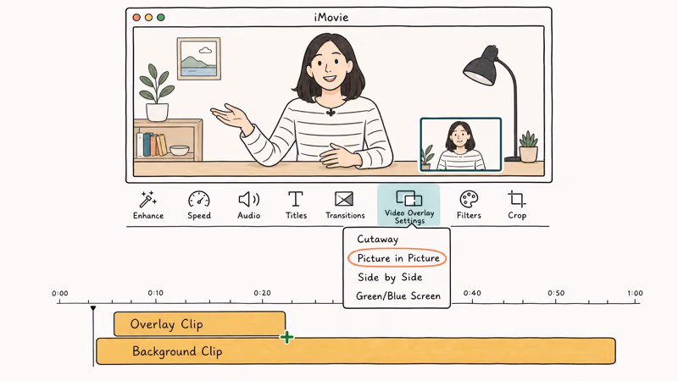
Task: Click the 1:00 mark on ruler
Action: pyautogui.click(x=635, y=293)
